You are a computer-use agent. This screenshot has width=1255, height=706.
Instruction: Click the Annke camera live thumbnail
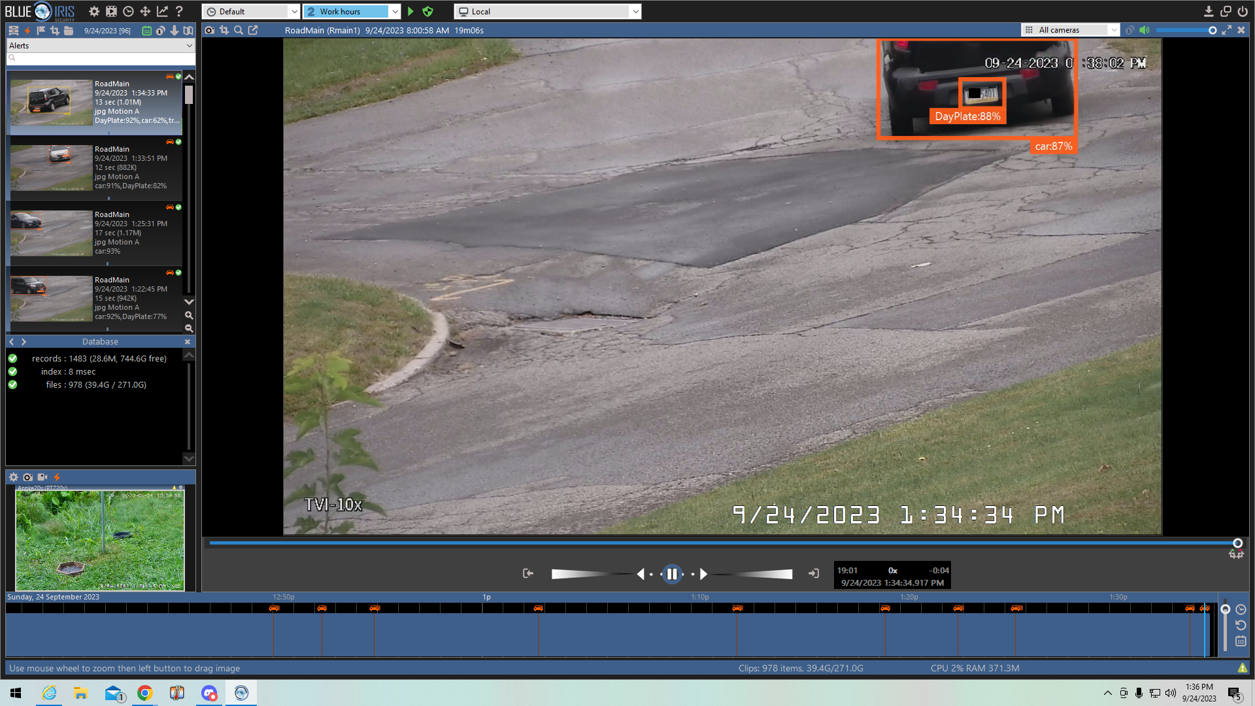pyautogui.click(x=100, y=540)
